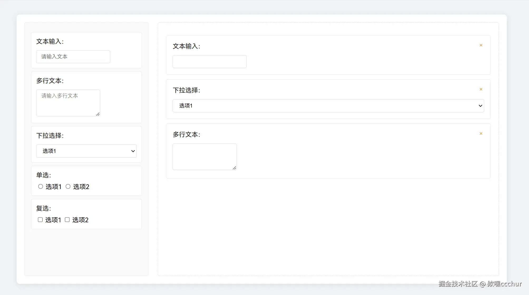
Task: Select radio button 选项1 under 单选
Action: pos(40,186)
